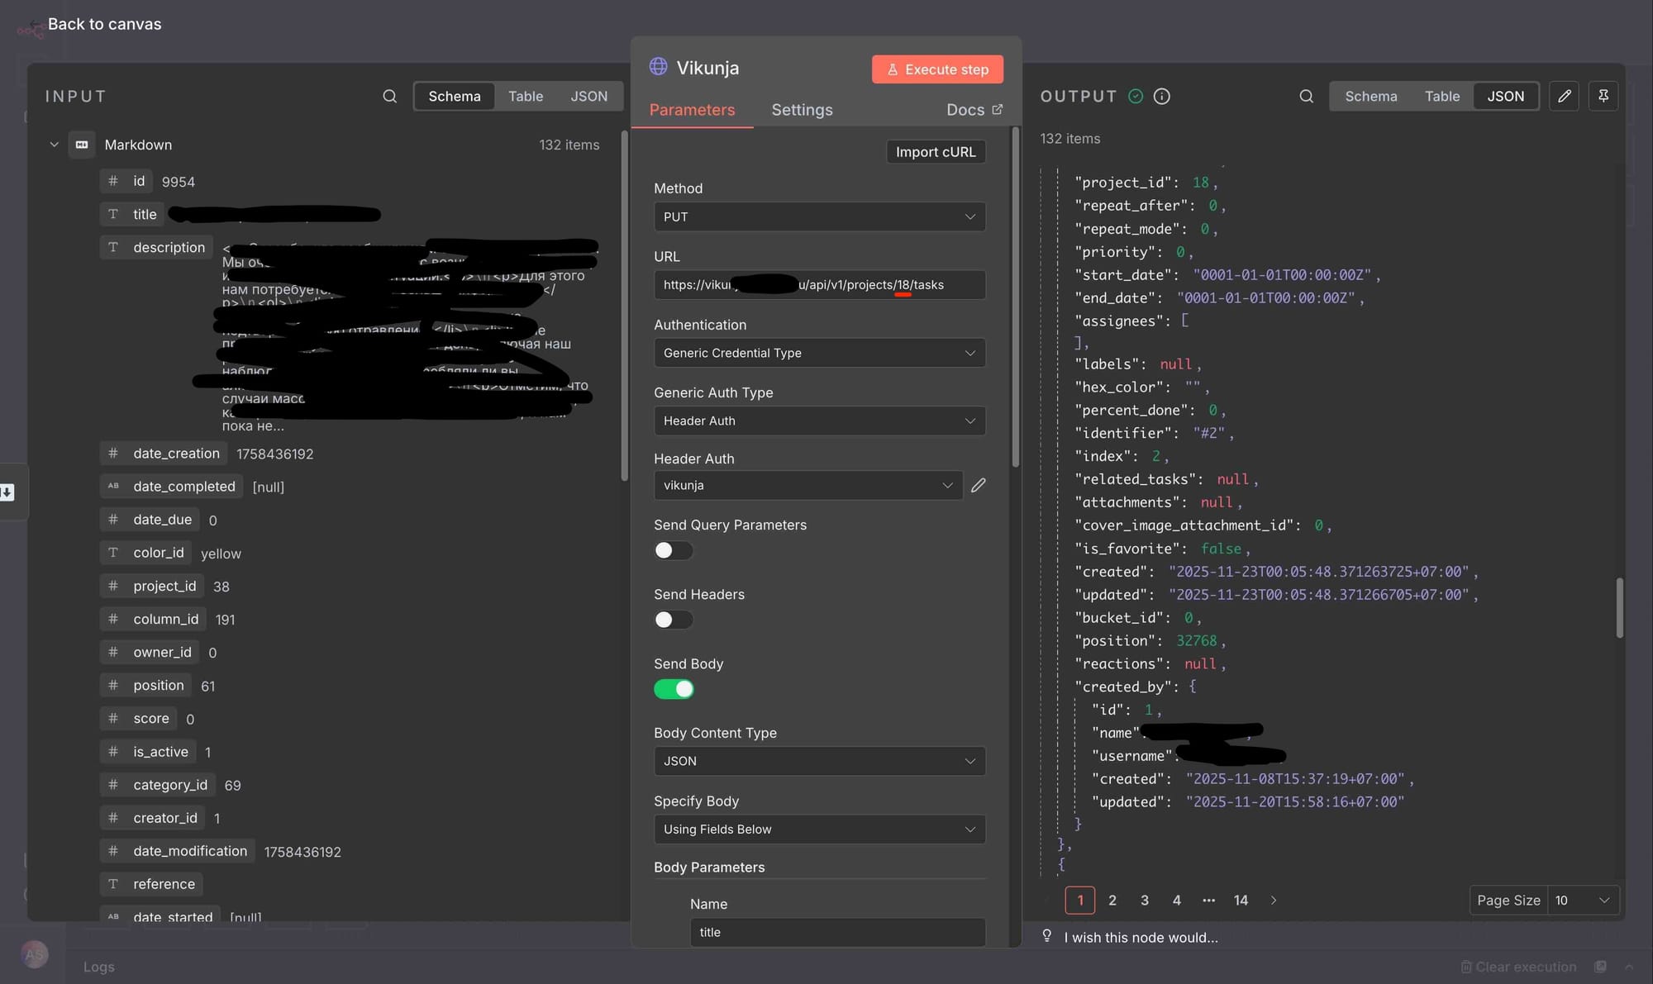Switch to the Settings tab
This screenshot has width=1653, height=984.
(x=801, y=110)
